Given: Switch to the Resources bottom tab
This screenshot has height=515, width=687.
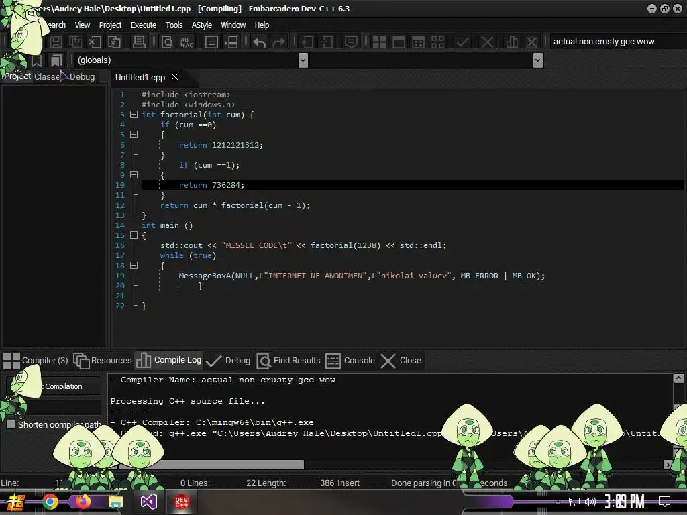Looking at the screenshot, I should tap(103, 360).
